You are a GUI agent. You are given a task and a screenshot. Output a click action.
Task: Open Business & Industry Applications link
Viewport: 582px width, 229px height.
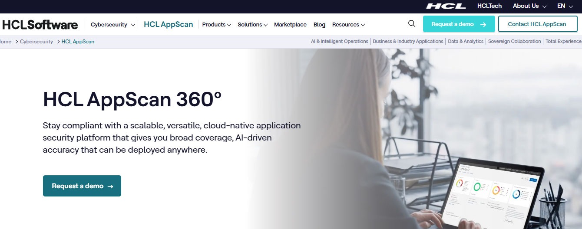tap(408, 41)
